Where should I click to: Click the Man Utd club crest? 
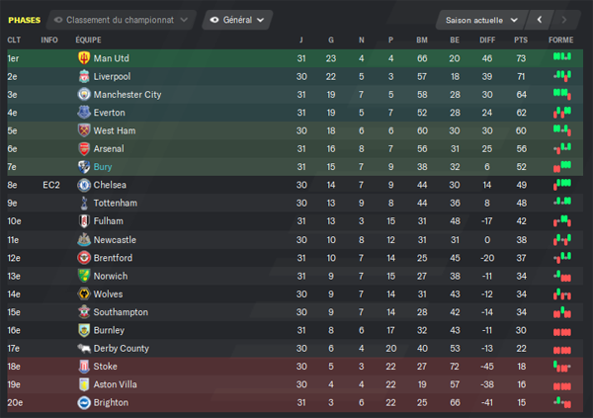(84, 58)
